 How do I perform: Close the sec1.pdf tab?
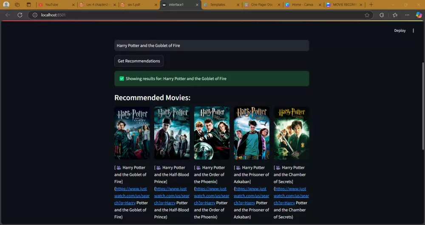[x=156, y=5]
